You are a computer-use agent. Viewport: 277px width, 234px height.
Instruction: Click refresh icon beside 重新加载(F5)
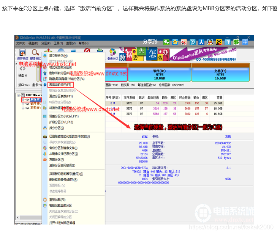tap(45, 199)
